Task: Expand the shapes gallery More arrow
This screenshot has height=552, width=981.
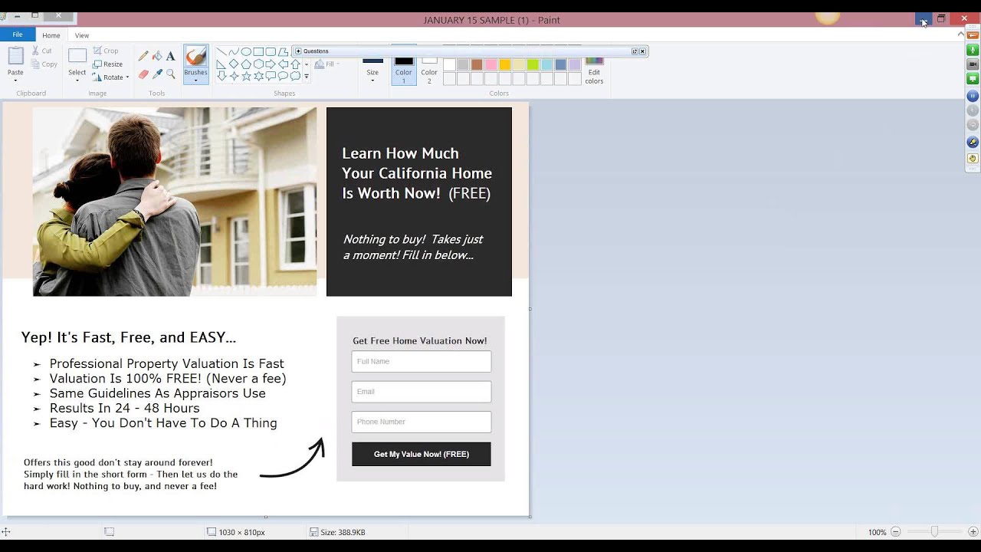Action: tap(307, 77)
